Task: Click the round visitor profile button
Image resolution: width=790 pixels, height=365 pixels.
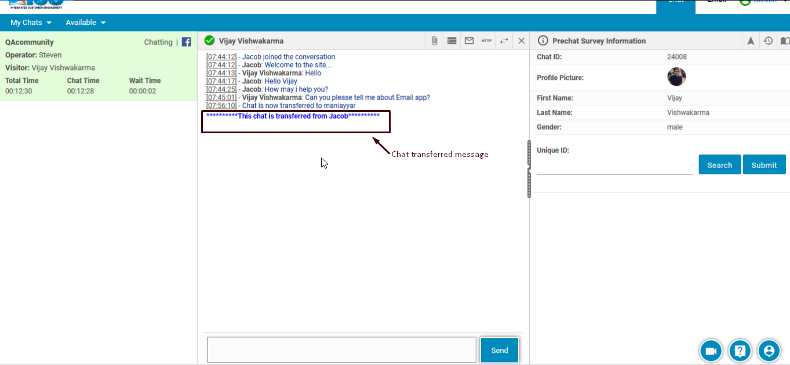Action: tap(769, 351)
